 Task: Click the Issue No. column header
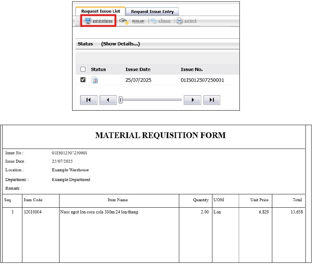coord(191,69)
